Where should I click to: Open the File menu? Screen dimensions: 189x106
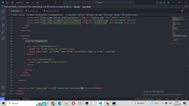(x=7, y=3)
